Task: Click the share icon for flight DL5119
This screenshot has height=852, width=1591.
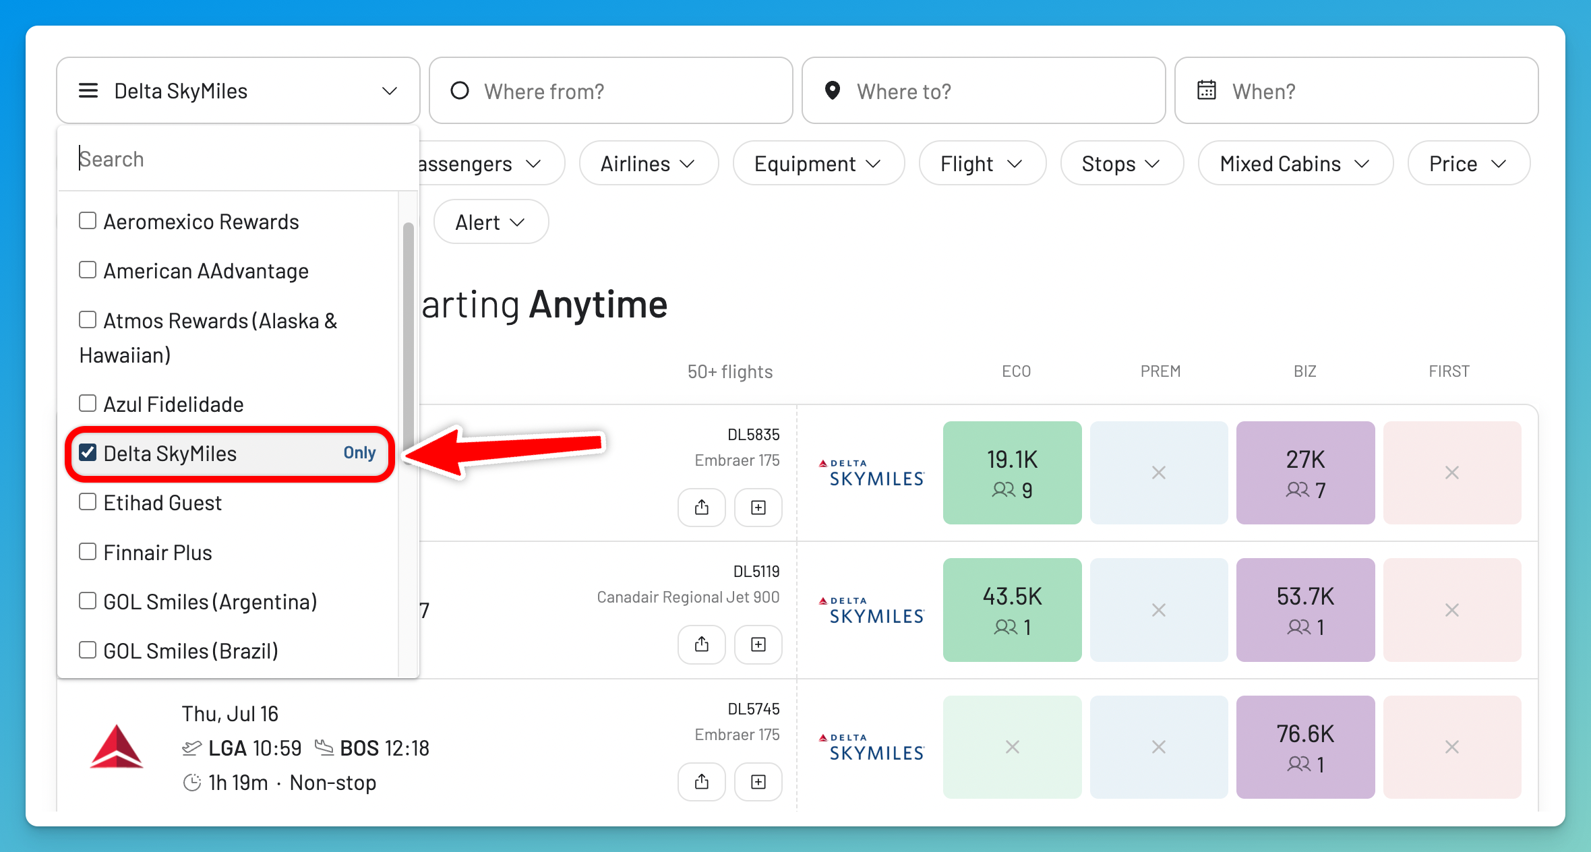Action: click(702, 644)
